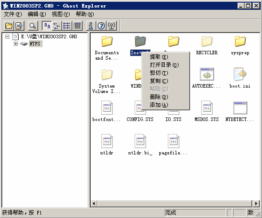Screen dimensions: 262x218
Task: Choose 添加(A) from context menu
Action: (166, 105)
